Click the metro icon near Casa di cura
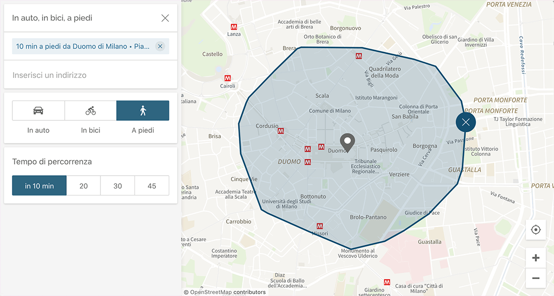The image size is (554, 296). pyautogui.click(x=387, y=282)
